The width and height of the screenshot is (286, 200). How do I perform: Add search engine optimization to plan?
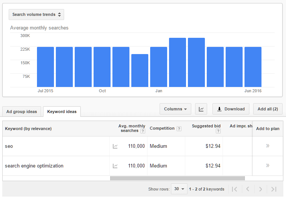pos(268,166)
